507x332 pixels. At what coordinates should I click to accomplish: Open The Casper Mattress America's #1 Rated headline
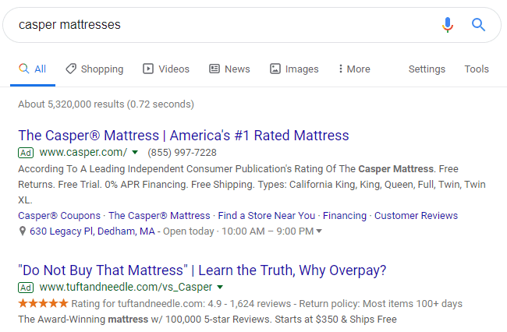(183, 136)
